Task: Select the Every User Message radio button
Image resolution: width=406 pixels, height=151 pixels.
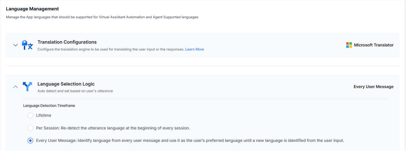Action: (x=30, y=141)
